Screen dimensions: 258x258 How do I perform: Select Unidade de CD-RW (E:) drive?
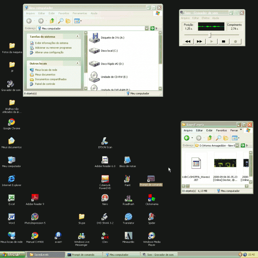tap(108, 77)
